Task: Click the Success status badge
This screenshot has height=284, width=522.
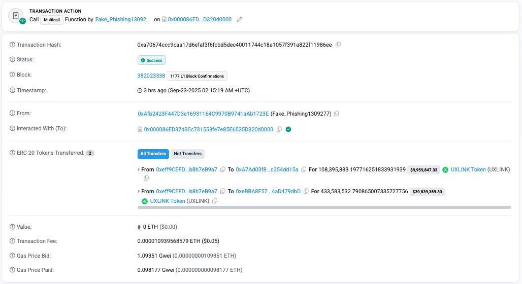Action: [151, 60]
